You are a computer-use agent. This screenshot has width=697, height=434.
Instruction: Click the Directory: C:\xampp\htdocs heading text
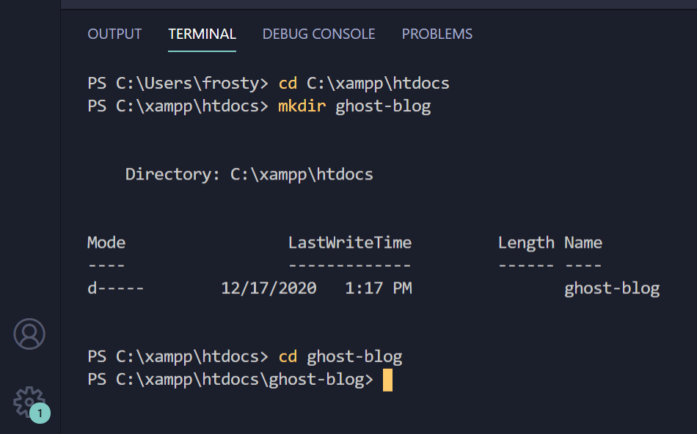249,174
